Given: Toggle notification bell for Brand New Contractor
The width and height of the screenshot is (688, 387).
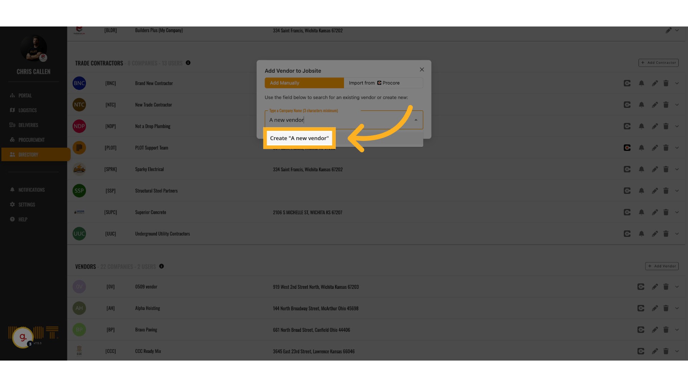Looking at the screenshot, I should click(641, 83).
